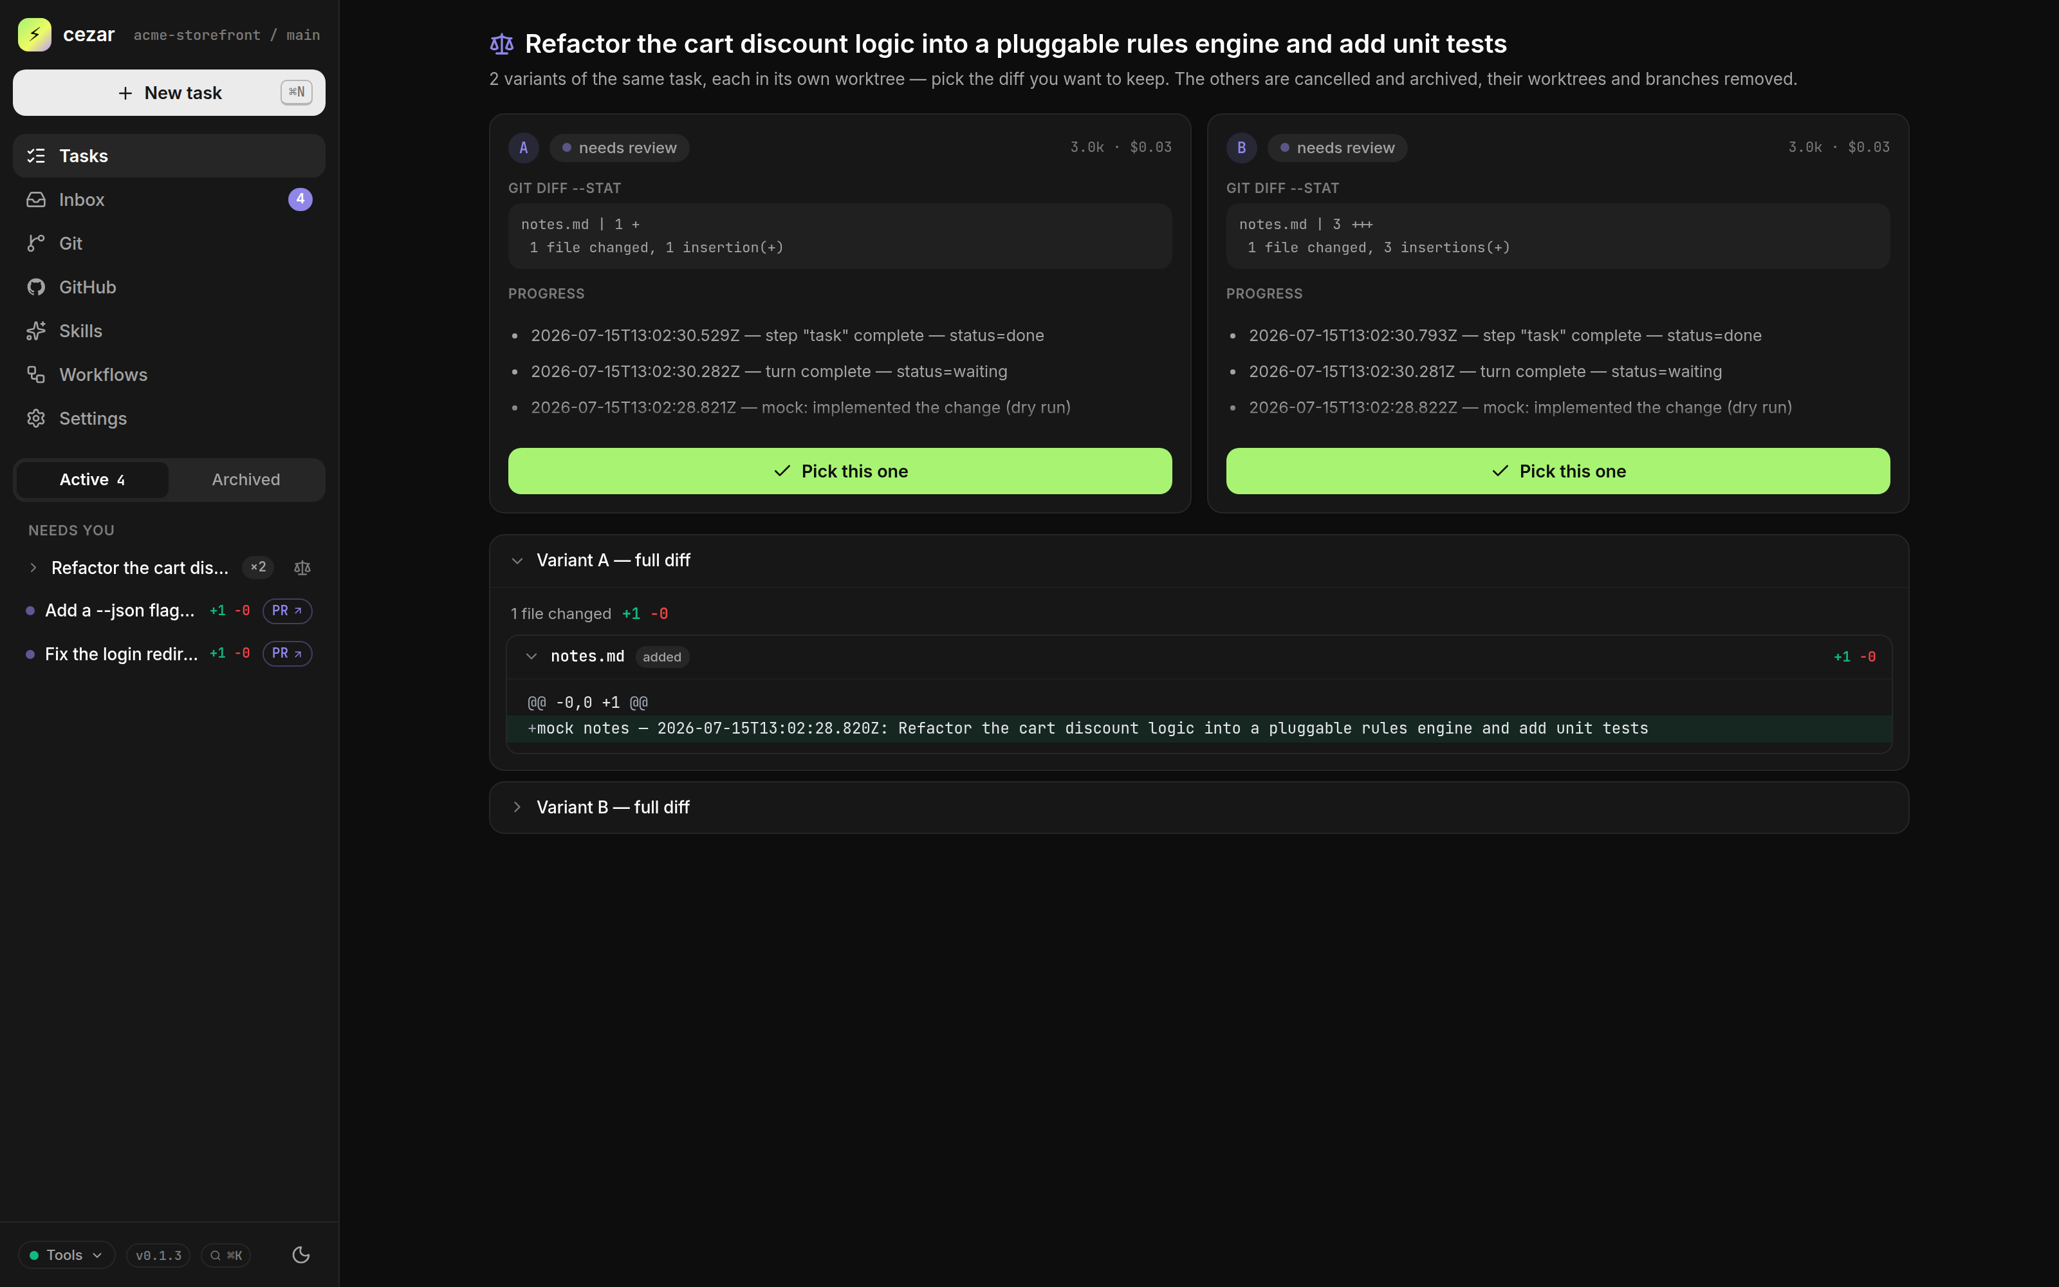Click the Inbox unread count badge

pyautogui.click(x=300, y=199)
